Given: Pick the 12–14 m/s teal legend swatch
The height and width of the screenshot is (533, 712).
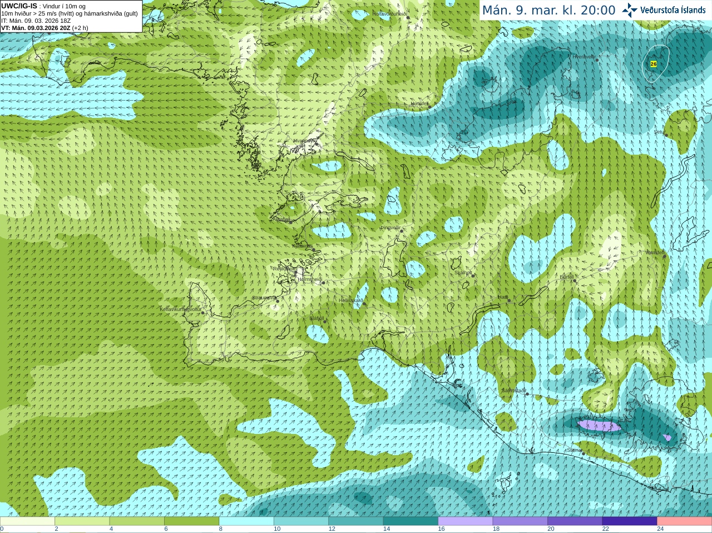Looking at the screenshot, I should (x=356, y=521).
